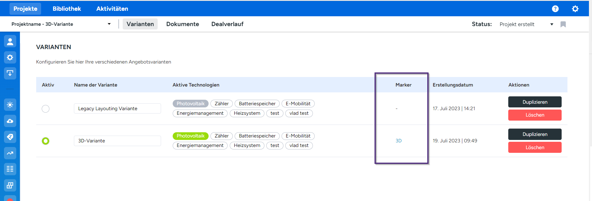Toggle Batteriespeicher tag in Legacy Layouting row
The height and width of the screenshot is (201, 592).
point(257,104)
